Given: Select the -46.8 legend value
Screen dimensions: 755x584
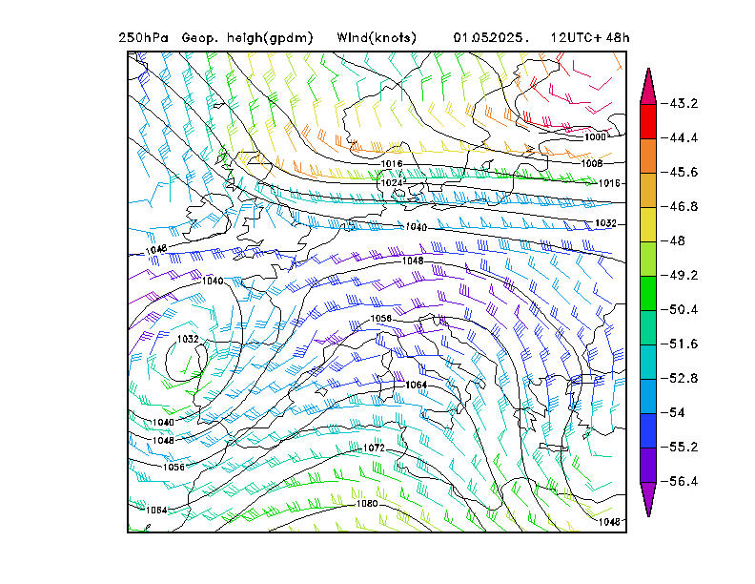Looking at the screenshot, I should 680,207.
